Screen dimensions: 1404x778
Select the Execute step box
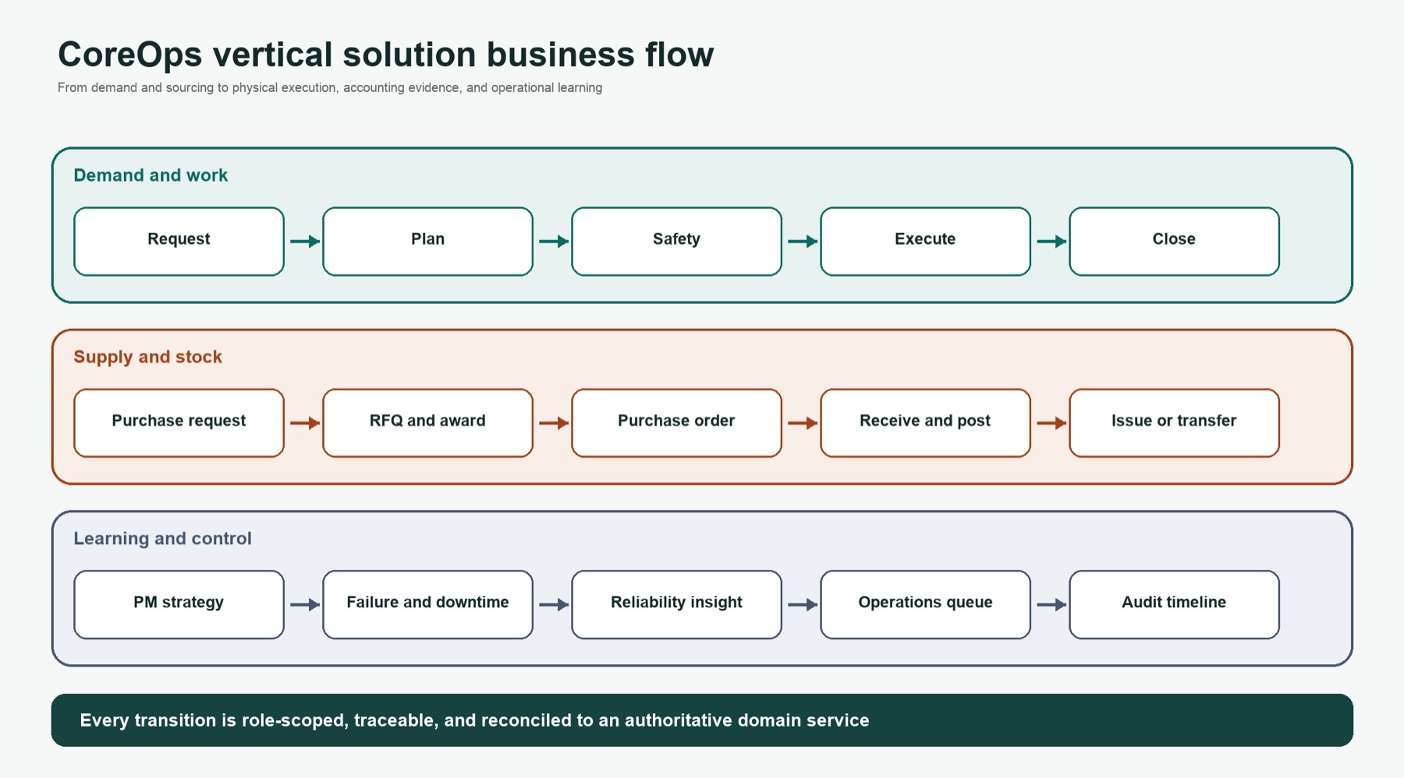point(925,241)
